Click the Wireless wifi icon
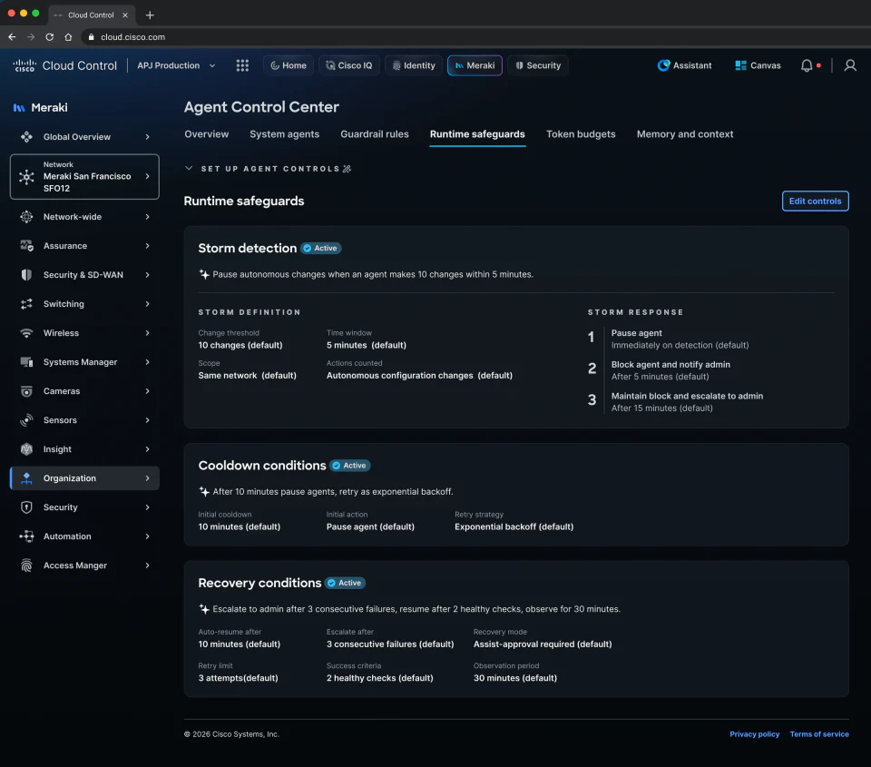 click(26, 333)
